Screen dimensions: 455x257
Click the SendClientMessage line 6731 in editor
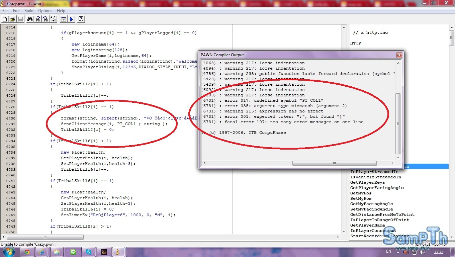point(114,124)
